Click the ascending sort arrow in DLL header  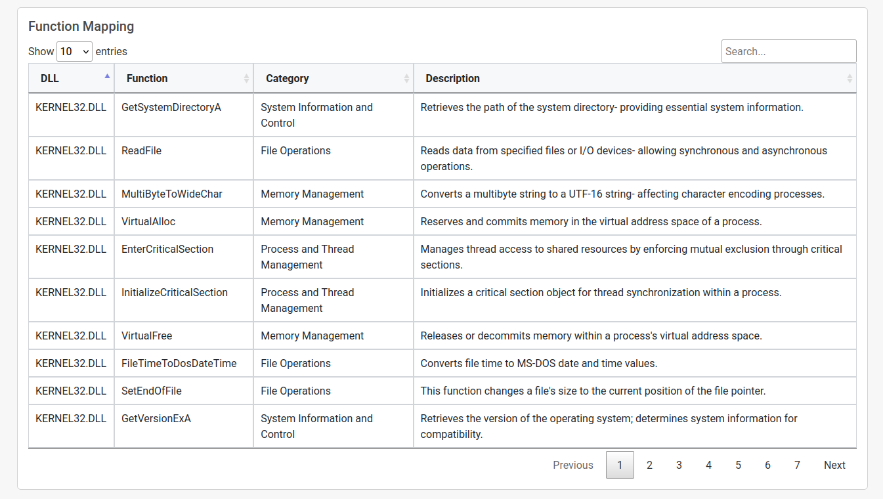[107, 76]
